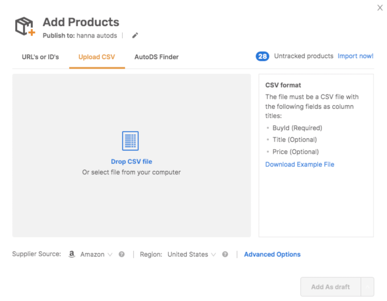Open help icon next to Amazon supplier
The height and width of the screenshot is (301, 387).
coord(122,254)
